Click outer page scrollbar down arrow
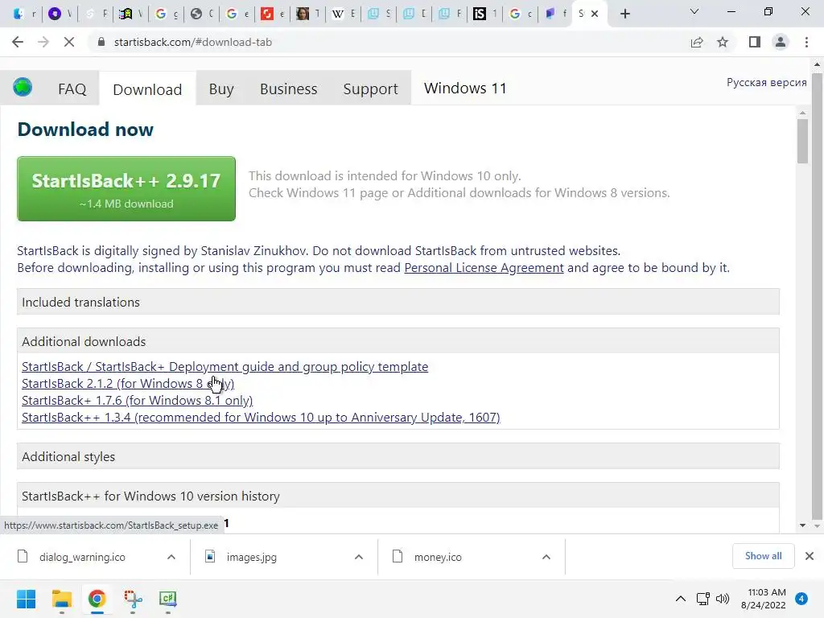 817,526
